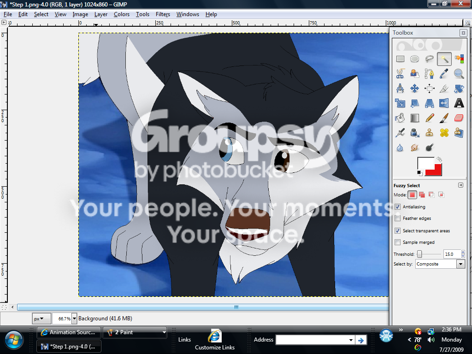Choose the Color Picker eyedropper tool
The width and height of the screenshot is (472, 354).
coord(444,74)
